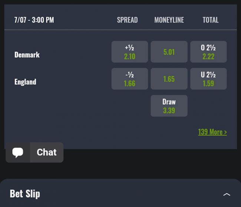Pick England moneyline odds 1.65

coord(169,79)
